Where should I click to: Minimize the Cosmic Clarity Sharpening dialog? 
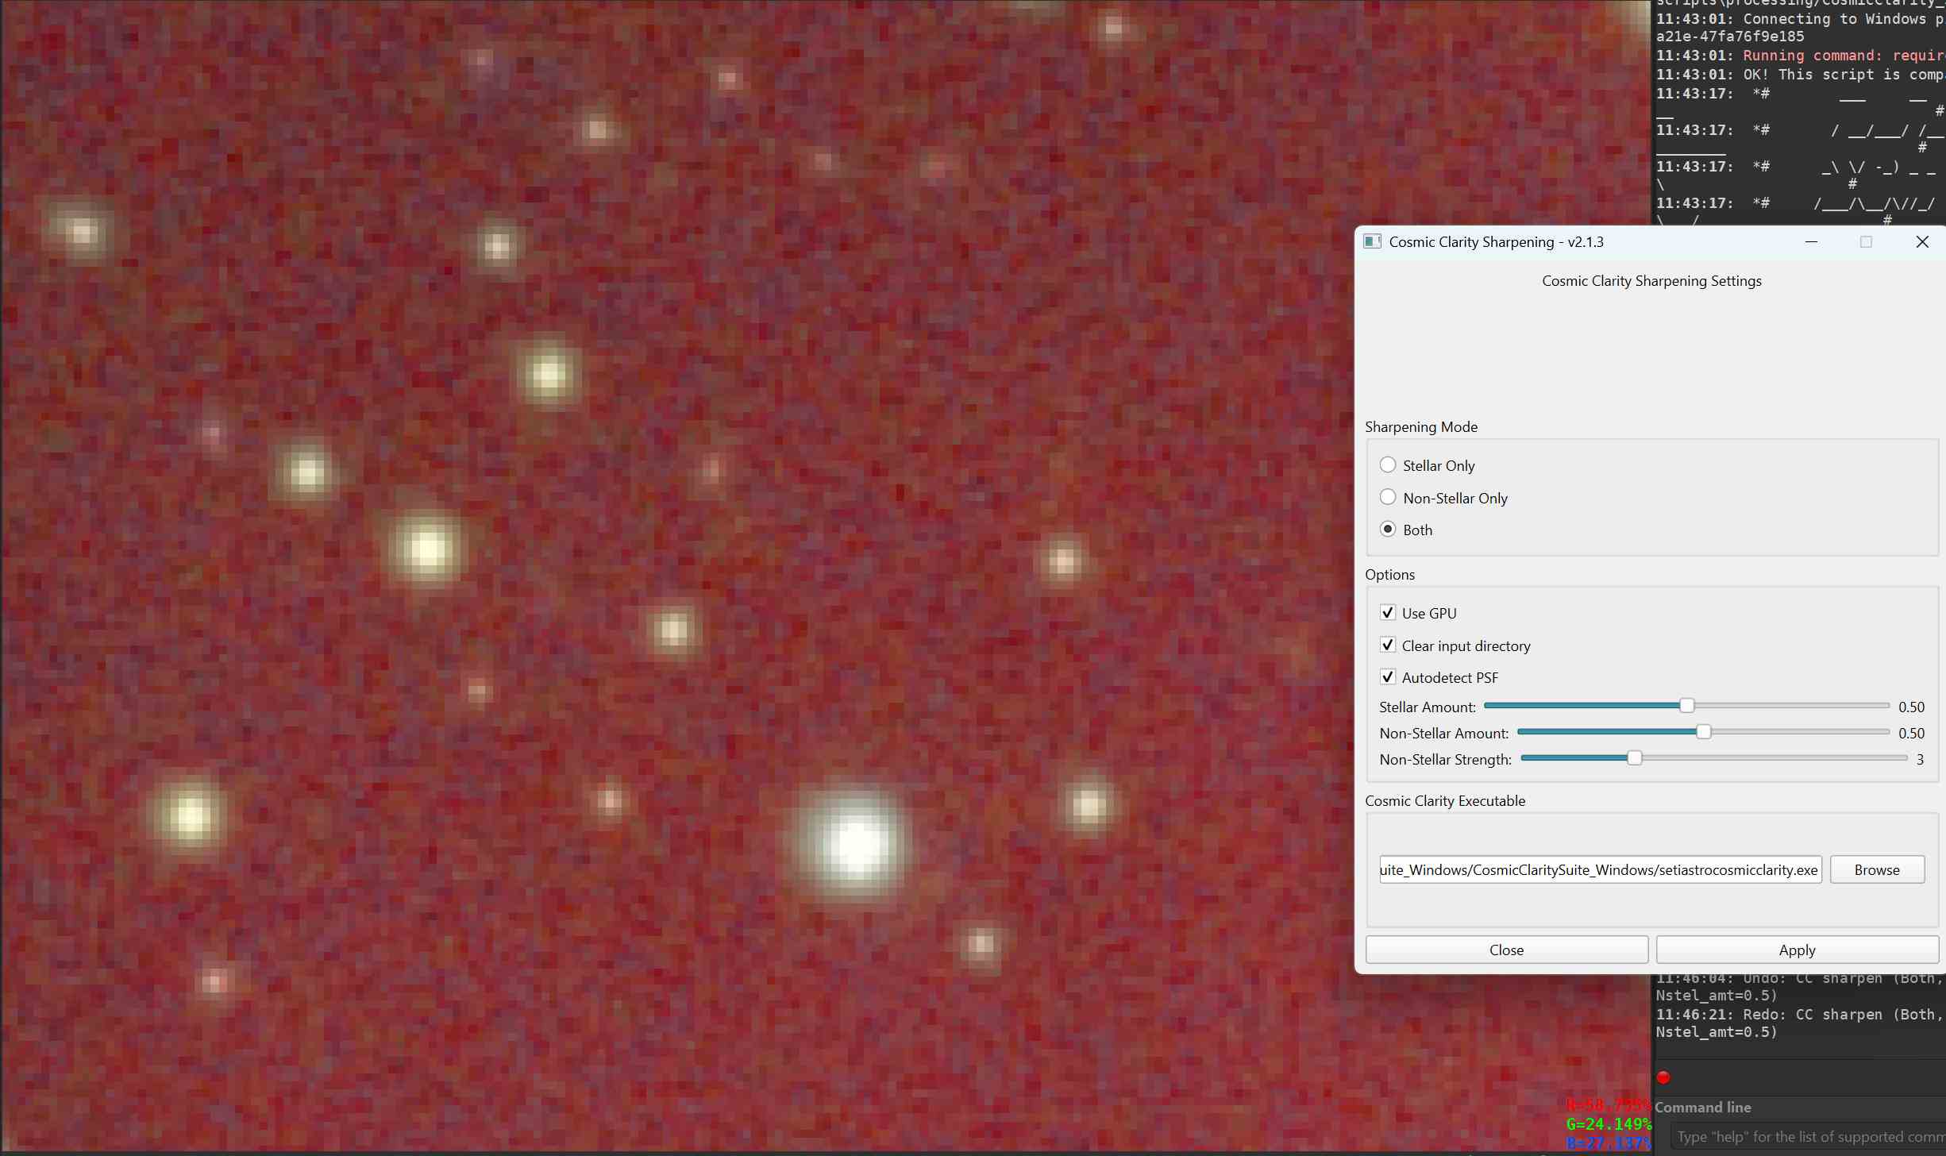(1811, 241)
